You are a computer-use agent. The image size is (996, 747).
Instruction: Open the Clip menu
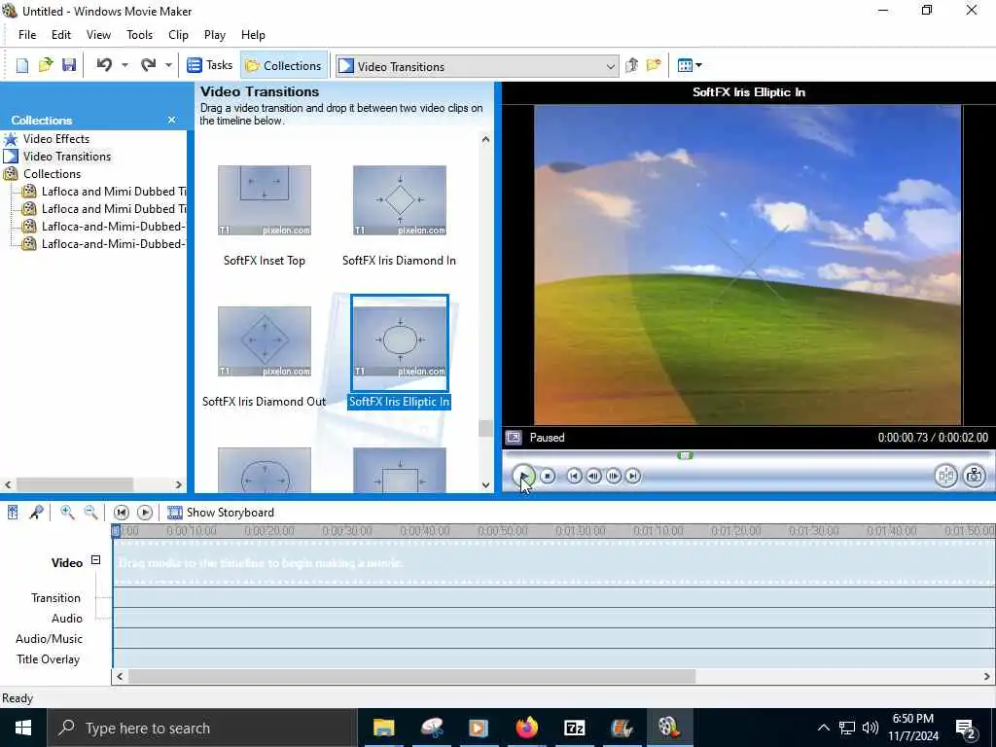click(x=179, y=35)
